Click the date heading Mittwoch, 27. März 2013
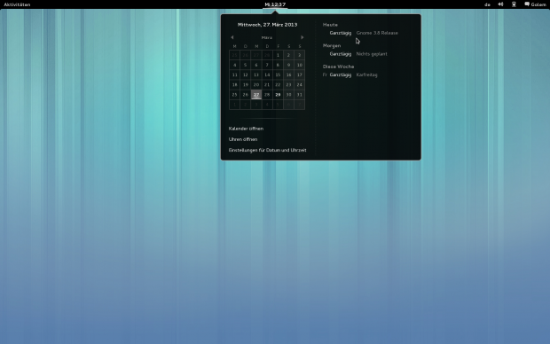 tap(267, 25)
